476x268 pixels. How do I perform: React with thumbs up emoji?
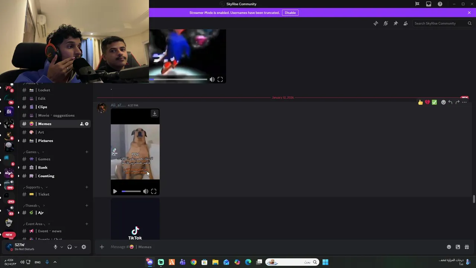pos(420,102)
